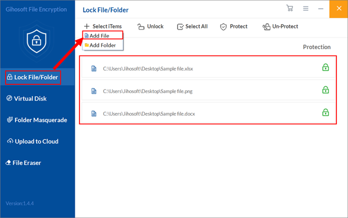Close the Gihosoft File Encryption window
The image size is (348, 218).
tap(339, 9)
